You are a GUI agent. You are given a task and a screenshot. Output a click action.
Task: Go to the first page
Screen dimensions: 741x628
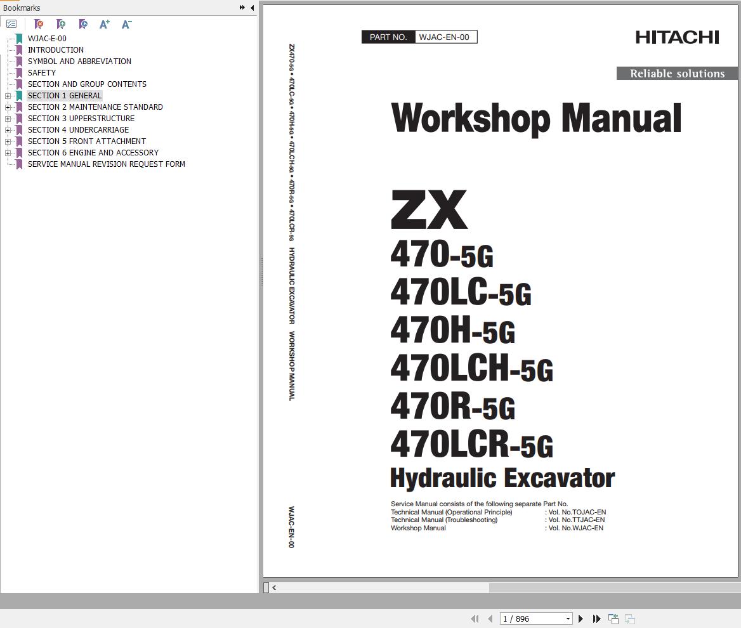pos(475,618)
